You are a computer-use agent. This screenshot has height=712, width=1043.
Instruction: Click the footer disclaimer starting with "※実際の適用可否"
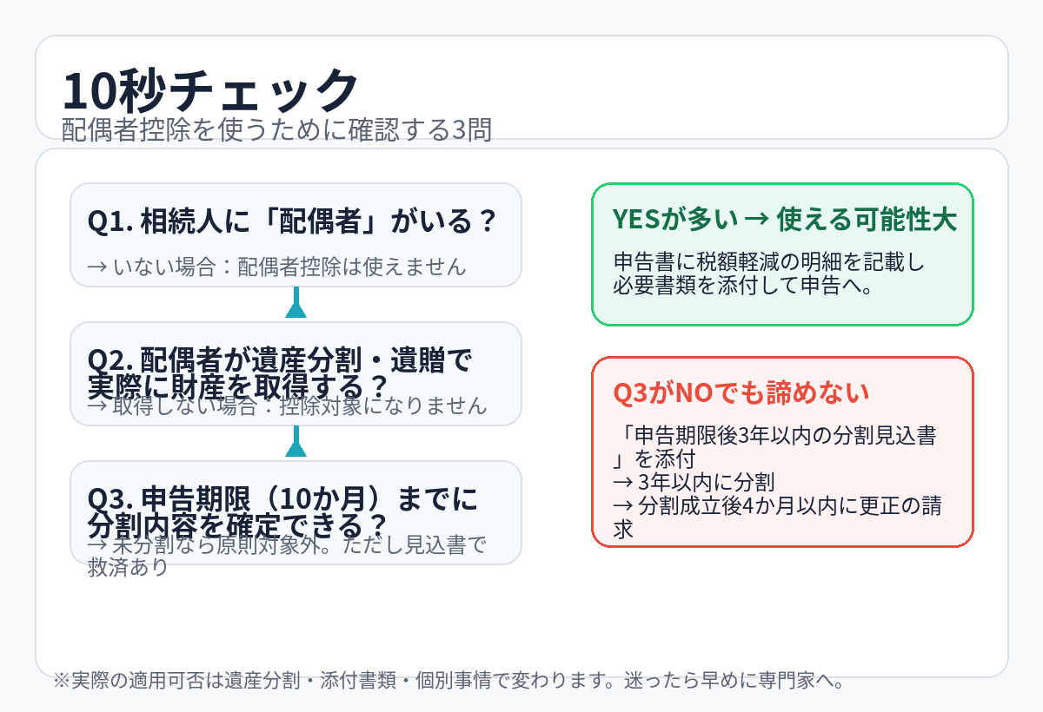pos(449,680)
